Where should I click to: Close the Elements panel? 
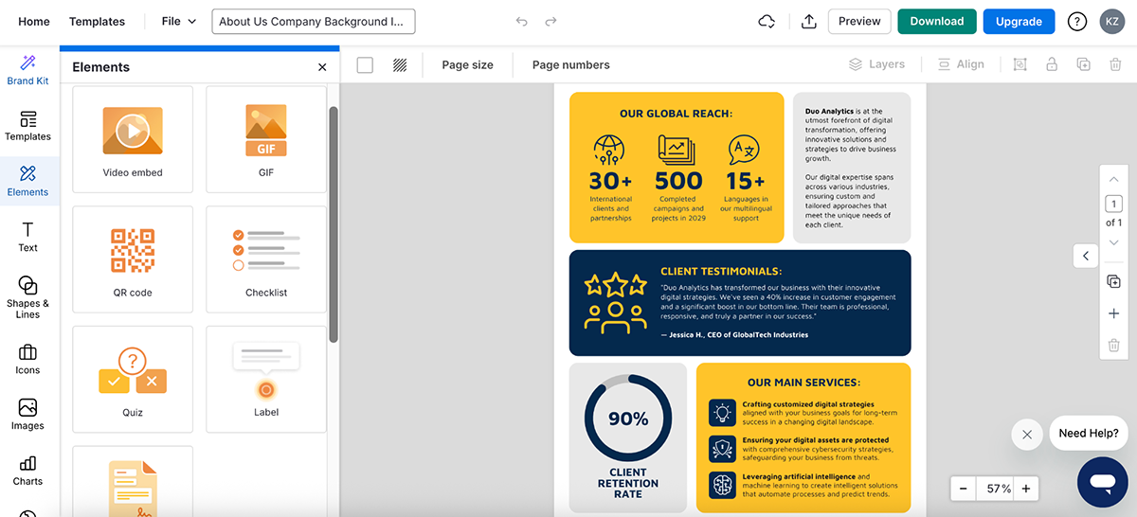pos(322,67)
